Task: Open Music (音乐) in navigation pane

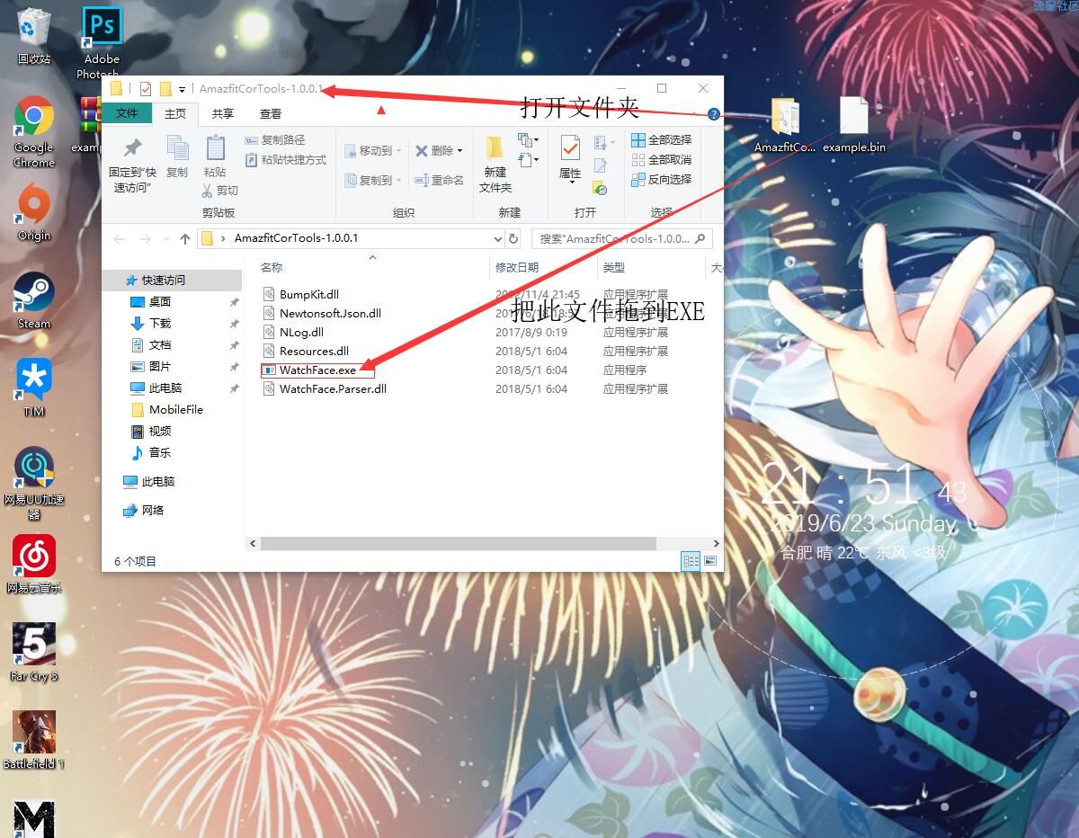Action: click(150, 452)
